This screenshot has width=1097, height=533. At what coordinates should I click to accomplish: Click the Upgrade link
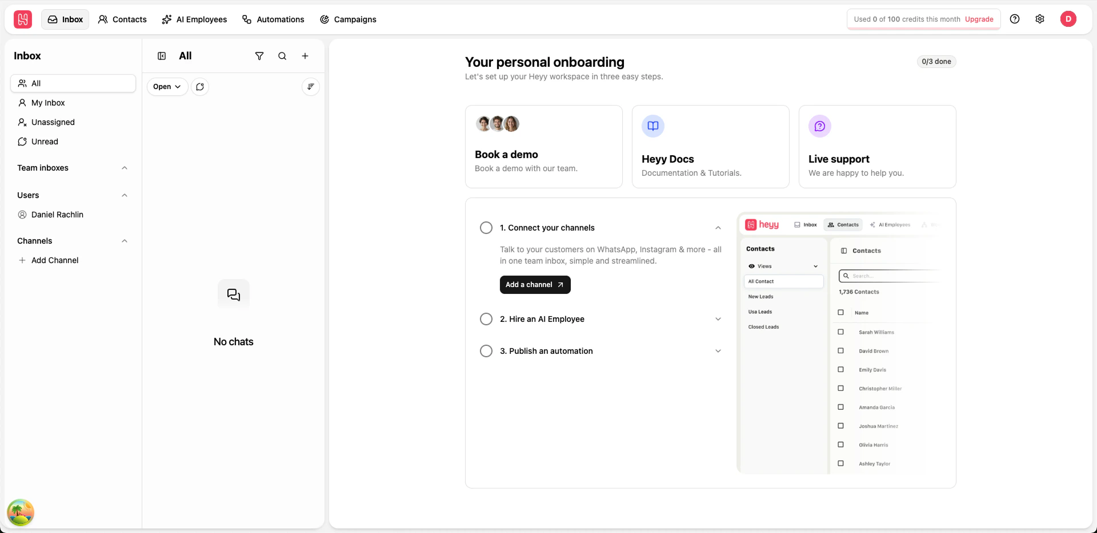pyautogui.click(x=979, y=19)
